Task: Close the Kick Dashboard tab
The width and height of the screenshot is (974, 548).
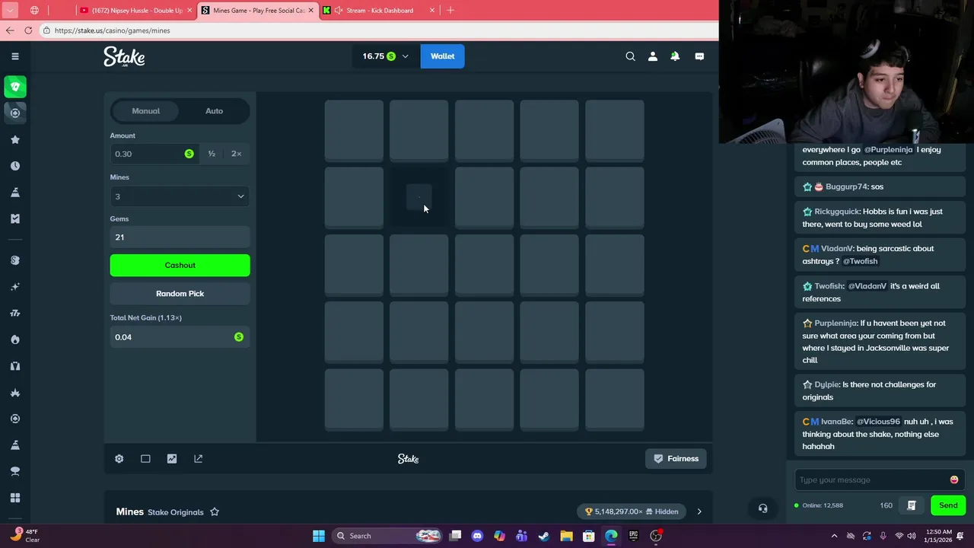Action: coord(432,11)
